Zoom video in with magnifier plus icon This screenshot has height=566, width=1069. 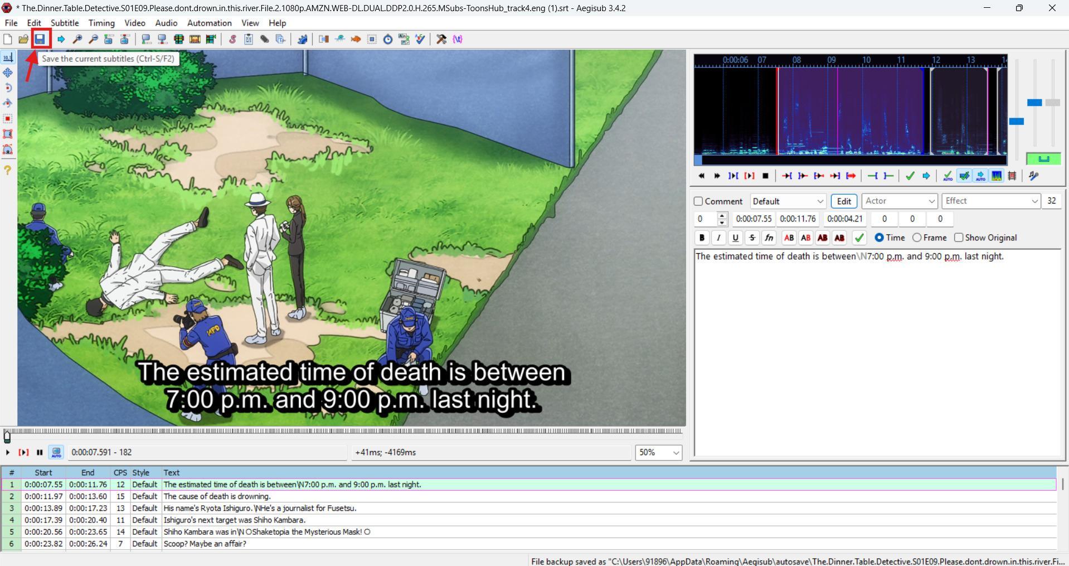pyautogui.click(x=77, y=39)
